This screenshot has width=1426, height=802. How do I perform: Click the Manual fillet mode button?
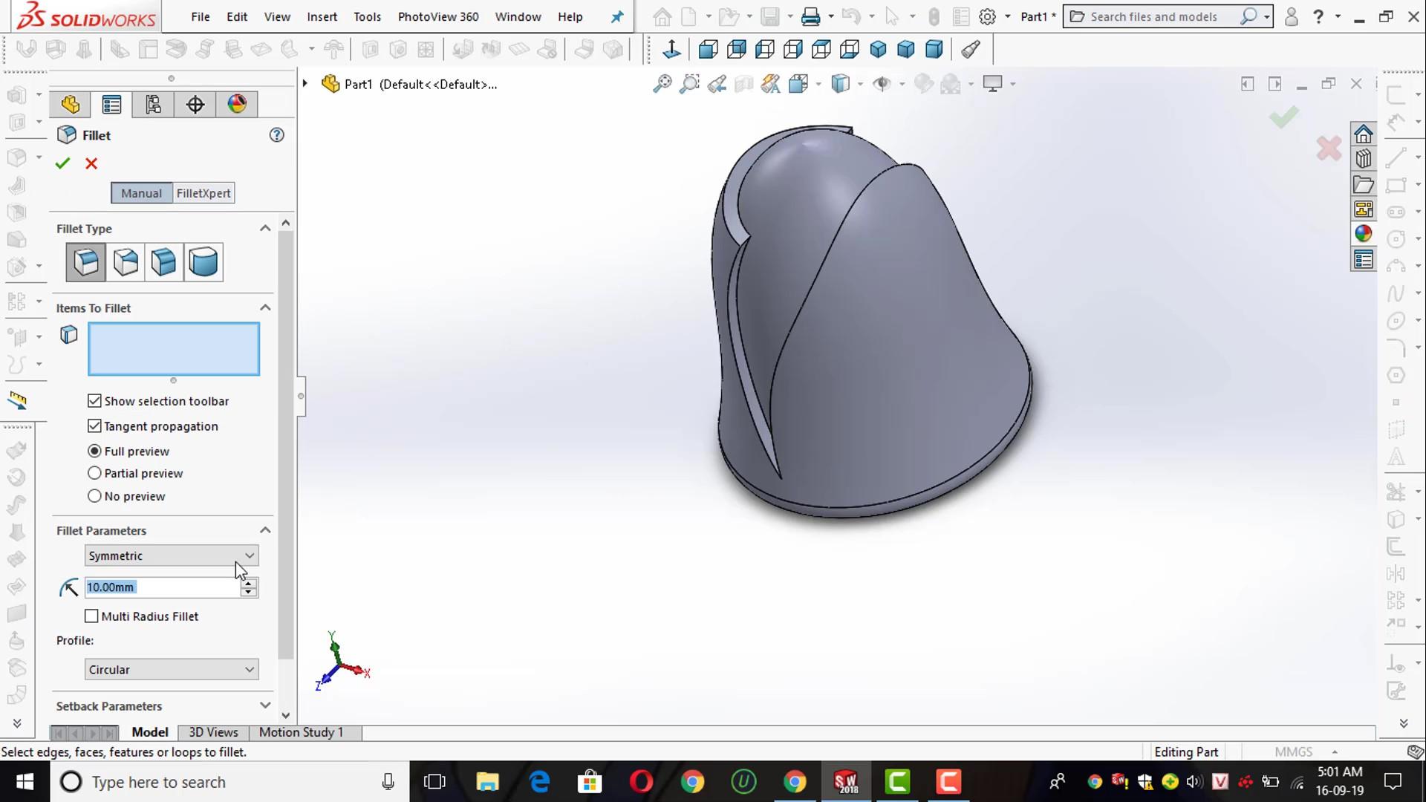pyautogui.click(x=141, y=193)
